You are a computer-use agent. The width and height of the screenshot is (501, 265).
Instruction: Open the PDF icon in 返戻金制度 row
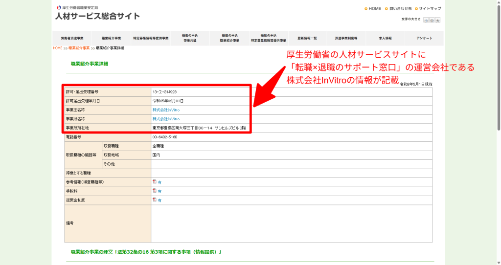[155, 199]
